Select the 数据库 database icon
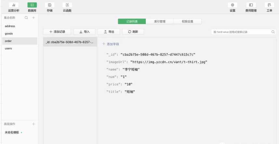The image size is (279, 144). pos(32,5)
